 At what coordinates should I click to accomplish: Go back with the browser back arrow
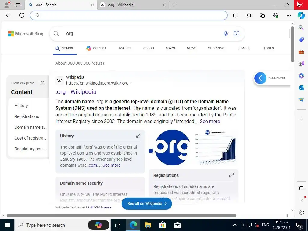[8, 15]
